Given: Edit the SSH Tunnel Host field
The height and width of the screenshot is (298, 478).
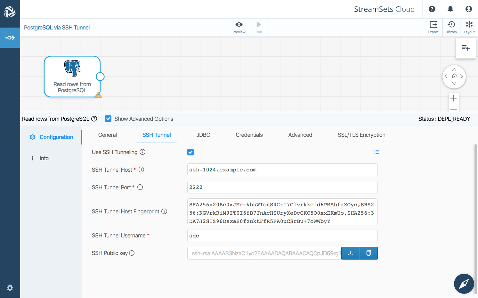Looking at the screenshot, I should [x=282, y=170].
